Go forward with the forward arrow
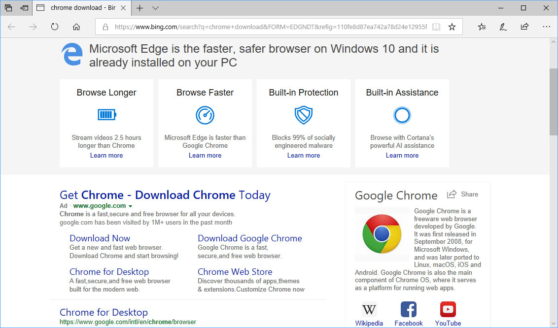This screenshot has height=328, width=558. pyautogui.click(x=33, y=27)
